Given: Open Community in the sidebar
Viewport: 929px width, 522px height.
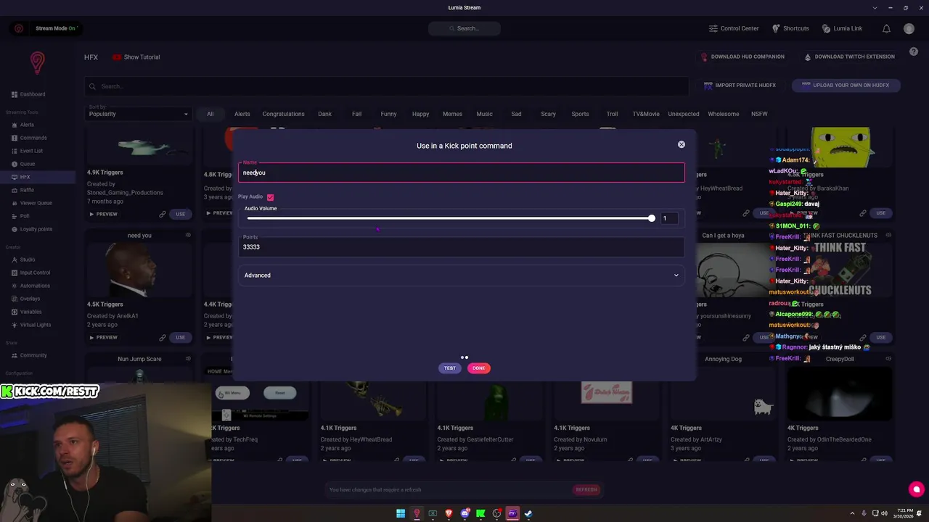Looking at the screenshot, I should coord(29,355).
